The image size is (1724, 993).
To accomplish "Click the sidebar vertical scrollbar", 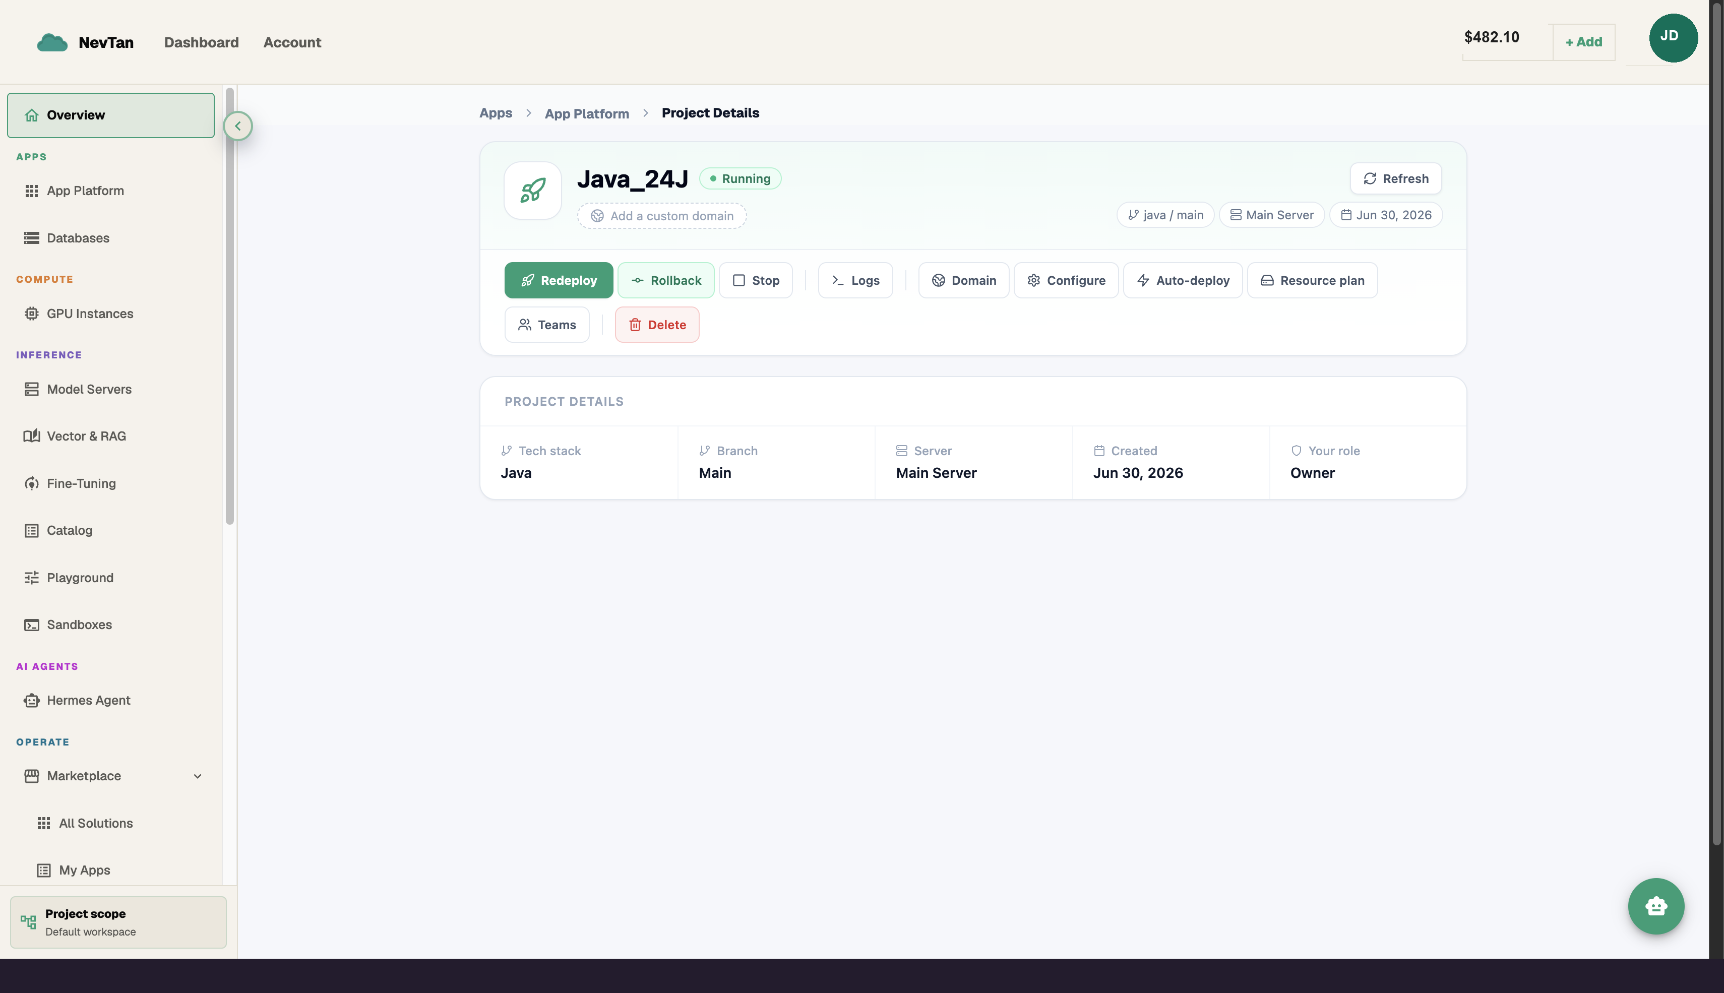I will (x=230, y=305).
